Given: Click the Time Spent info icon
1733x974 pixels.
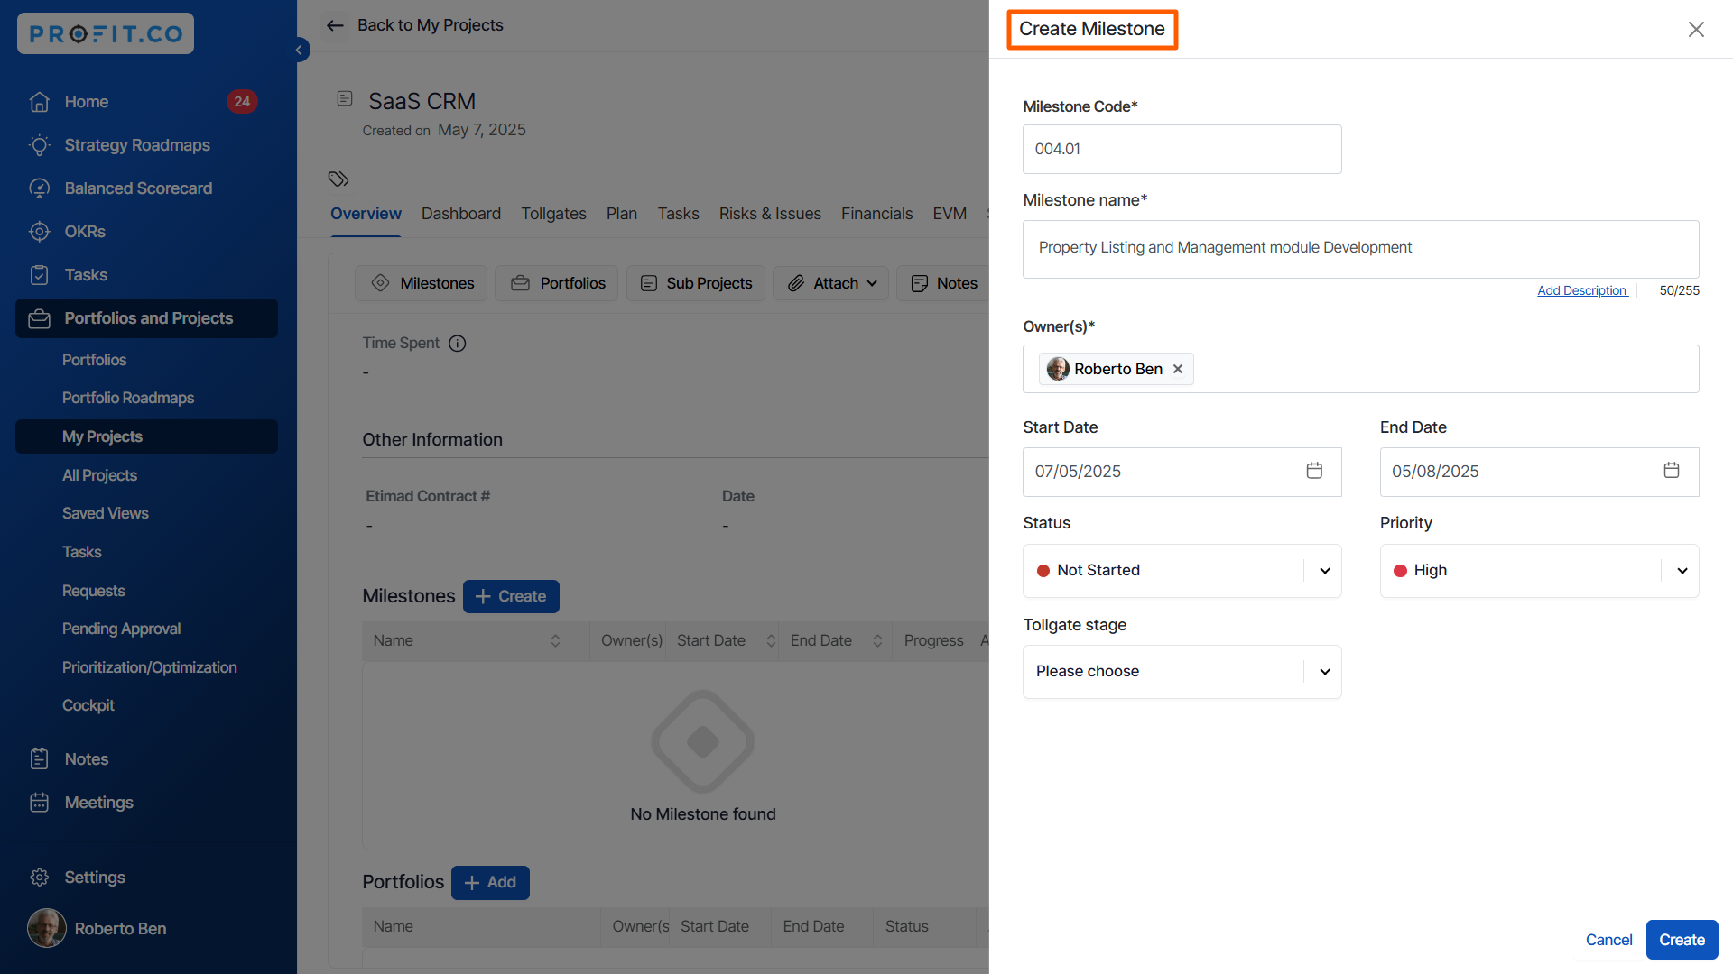Looking at the screenshot, I should 458,344.
